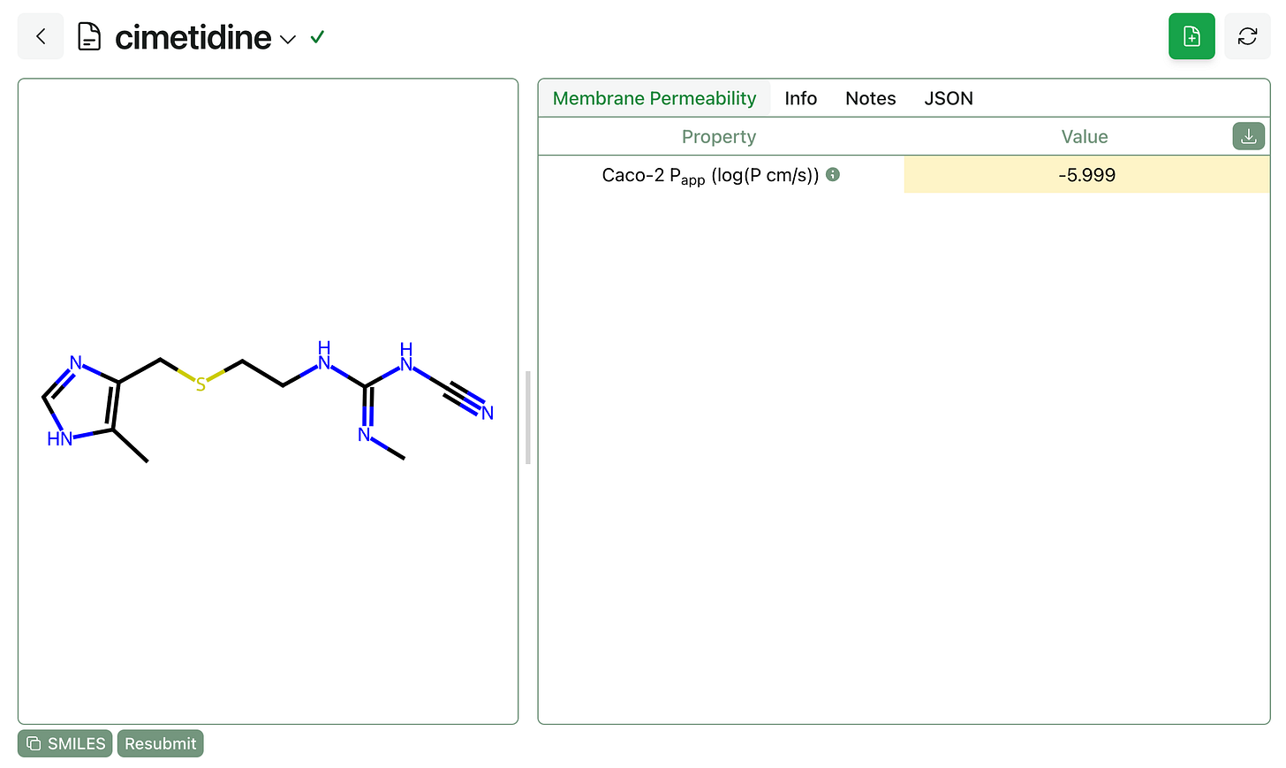The image size is (1286, 768).
Task: Click the SMILES button
Action: pos(64,743)
